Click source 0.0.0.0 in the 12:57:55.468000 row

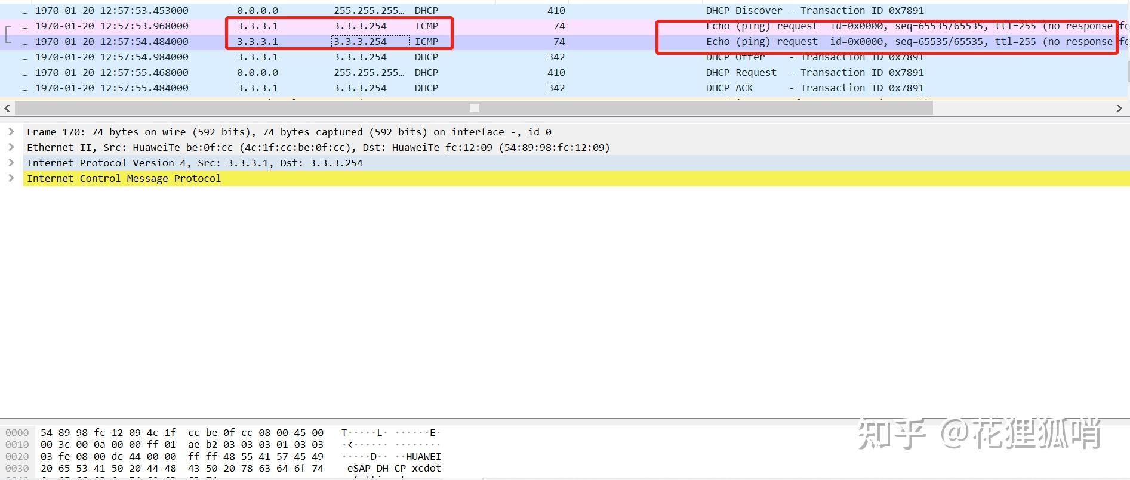click(x=257, y=72)
